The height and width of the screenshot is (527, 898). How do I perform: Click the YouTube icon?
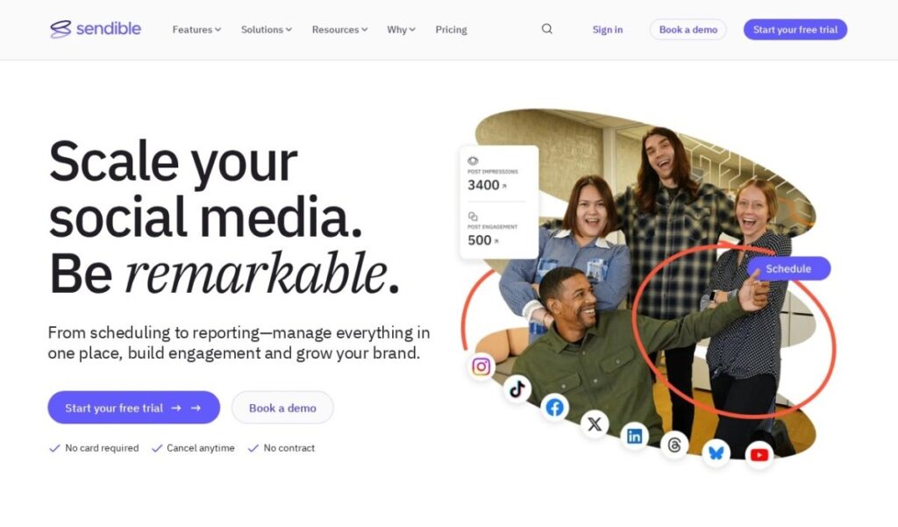coord(759,455)
